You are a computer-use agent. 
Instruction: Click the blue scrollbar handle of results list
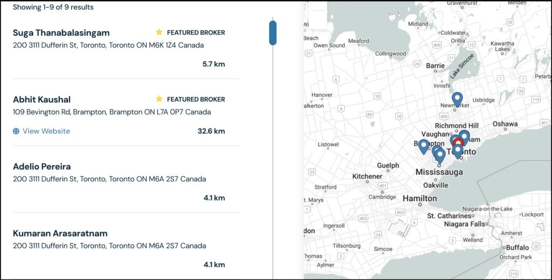pos(273,32)
